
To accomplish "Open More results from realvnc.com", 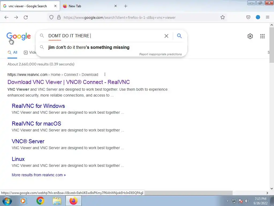I will click(39, 175).
